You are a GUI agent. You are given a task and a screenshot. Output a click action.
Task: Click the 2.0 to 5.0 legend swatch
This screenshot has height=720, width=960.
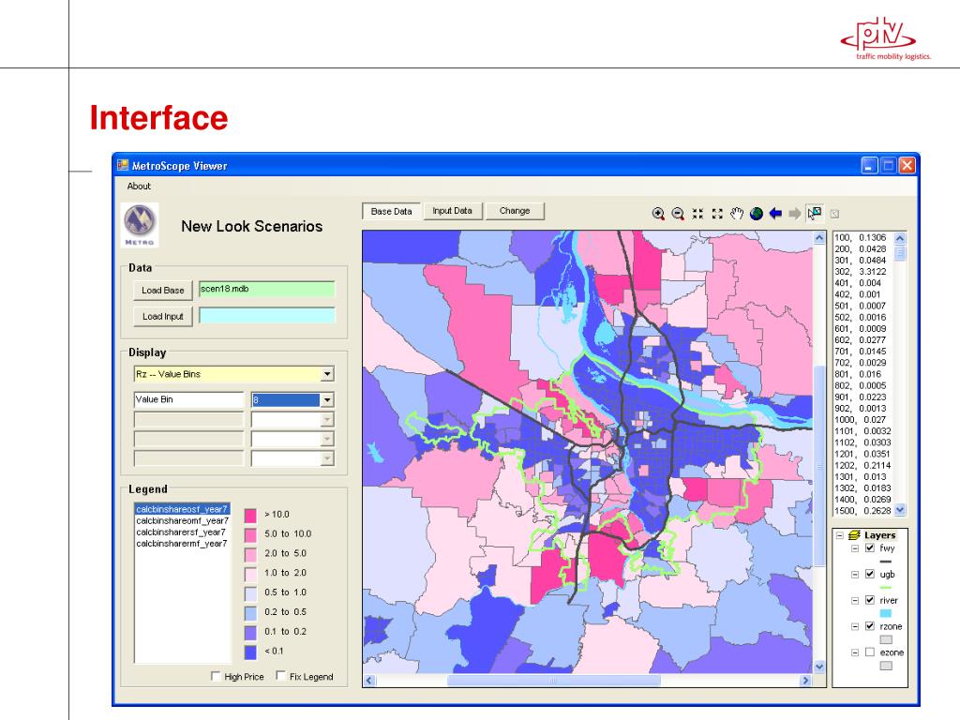[x=250, y=554]
